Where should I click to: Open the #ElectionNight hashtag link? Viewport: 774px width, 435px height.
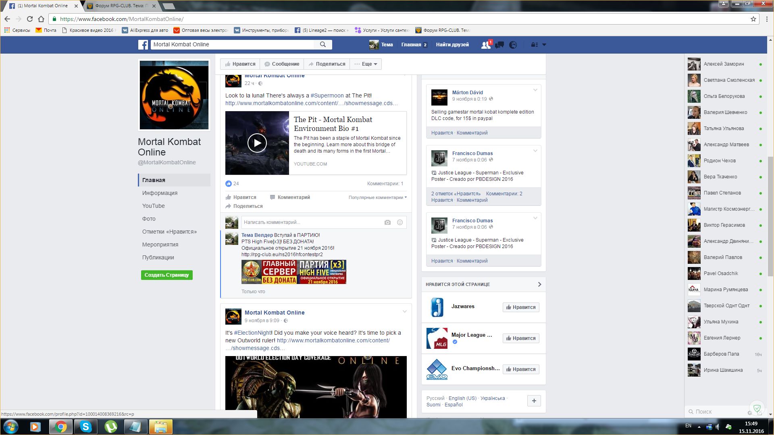(x=252, y=333)
